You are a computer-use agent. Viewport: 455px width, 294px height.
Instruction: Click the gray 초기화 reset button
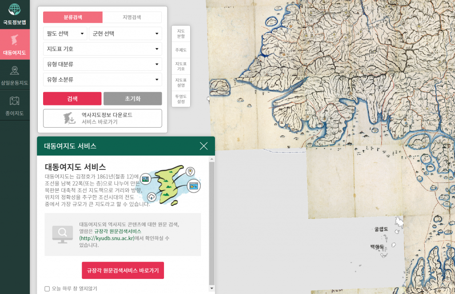(x=132, y=98)
